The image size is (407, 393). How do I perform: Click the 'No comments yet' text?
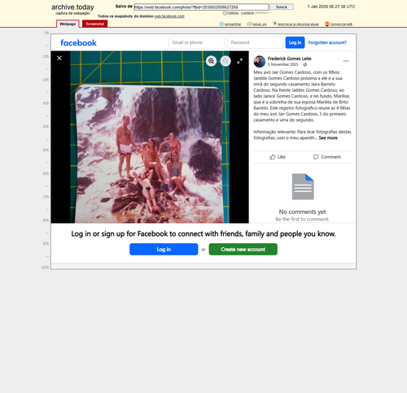coord(302,212)
